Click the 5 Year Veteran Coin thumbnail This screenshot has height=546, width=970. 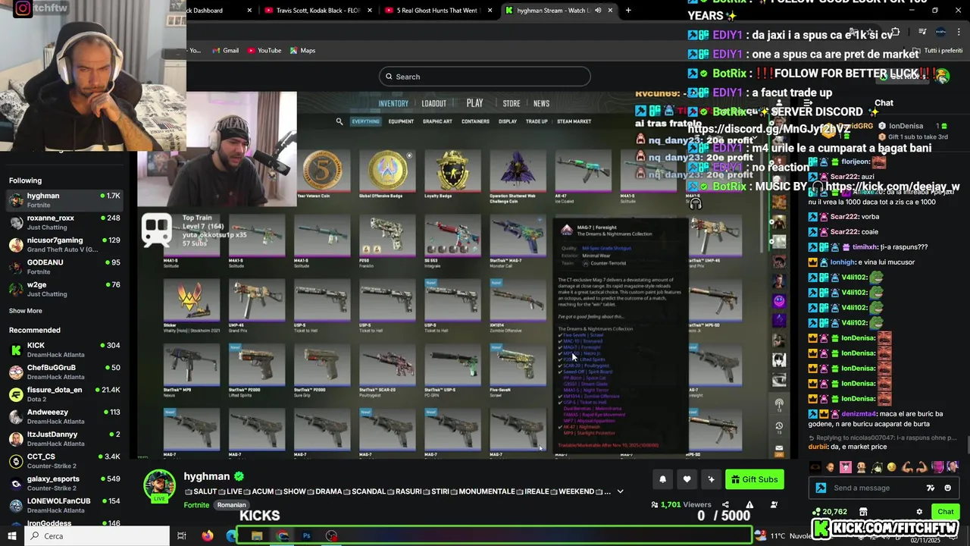pos(322,171)
